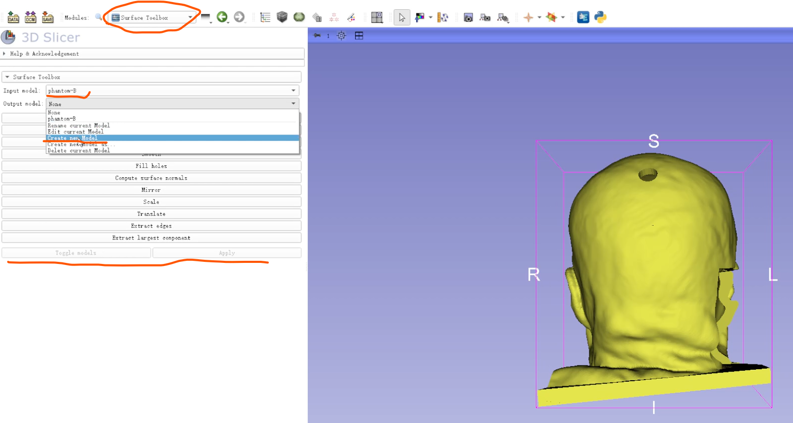Toggle the Compute surface normals operation

[151, 178]
